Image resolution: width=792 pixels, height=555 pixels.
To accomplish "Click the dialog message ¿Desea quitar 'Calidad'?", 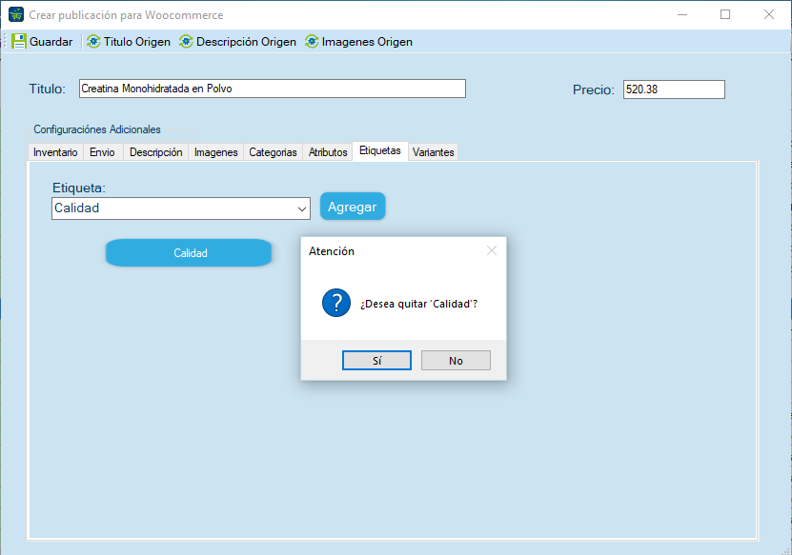I will [418, 304].
